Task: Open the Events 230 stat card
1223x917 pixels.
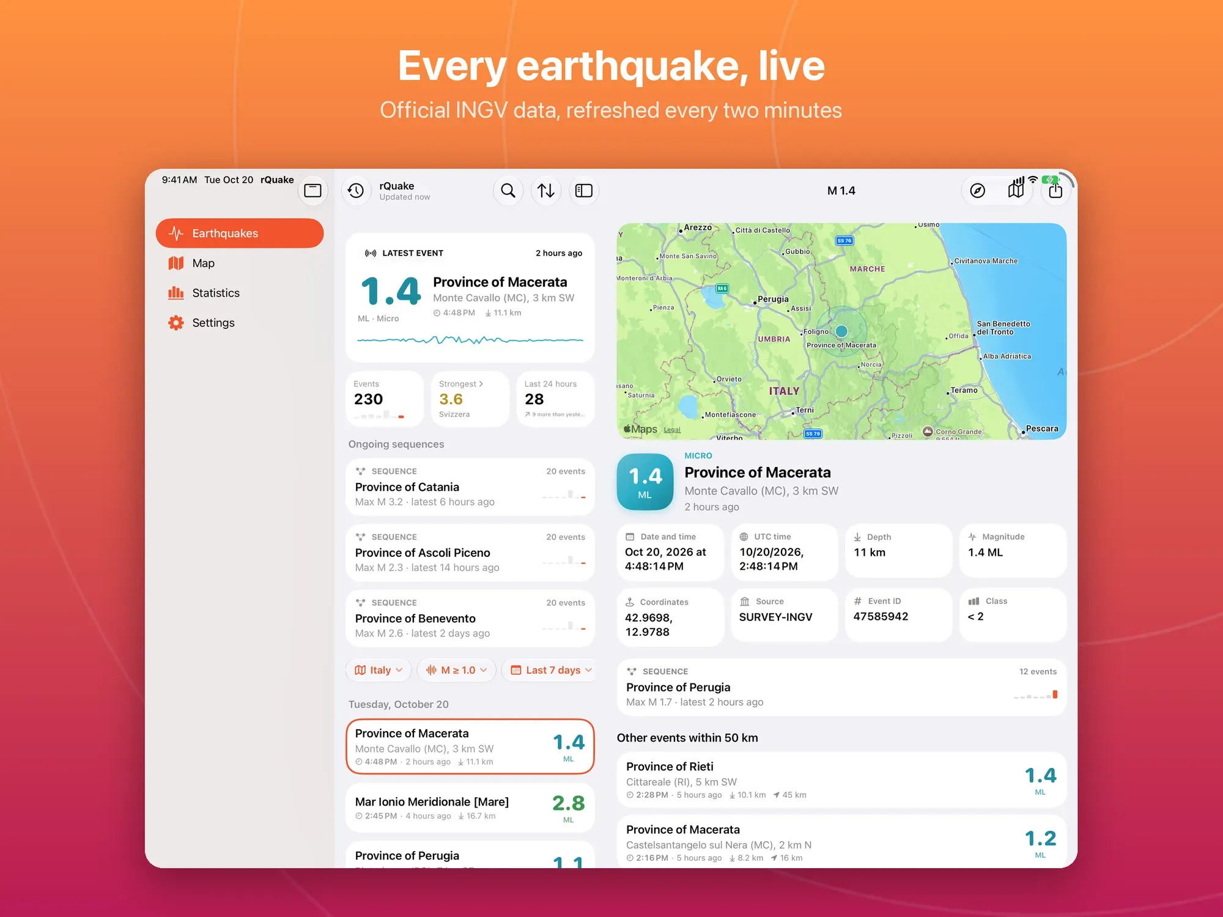Action: (385, 399)
